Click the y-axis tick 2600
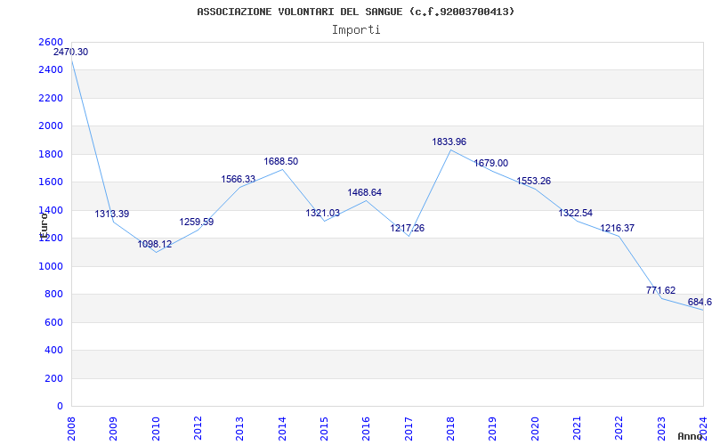Screen dimensions: 712x445 pyautogui.click(x=51, y=42)
